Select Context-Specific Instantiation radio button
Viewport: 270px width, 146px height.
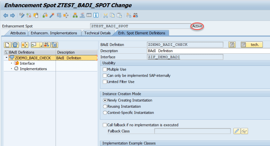105,113
